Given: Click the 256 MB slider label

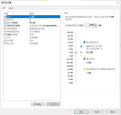Looking at the screenshot, I should (70, 63).
